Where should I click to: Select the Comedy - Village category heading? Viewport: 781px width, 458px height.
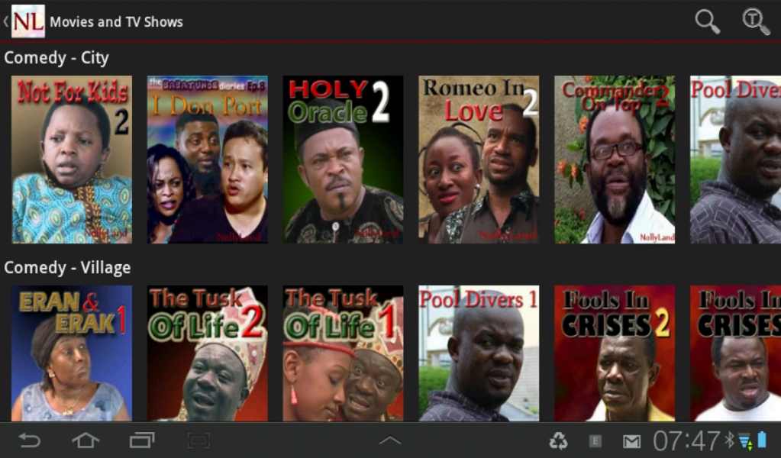(67, 268)
